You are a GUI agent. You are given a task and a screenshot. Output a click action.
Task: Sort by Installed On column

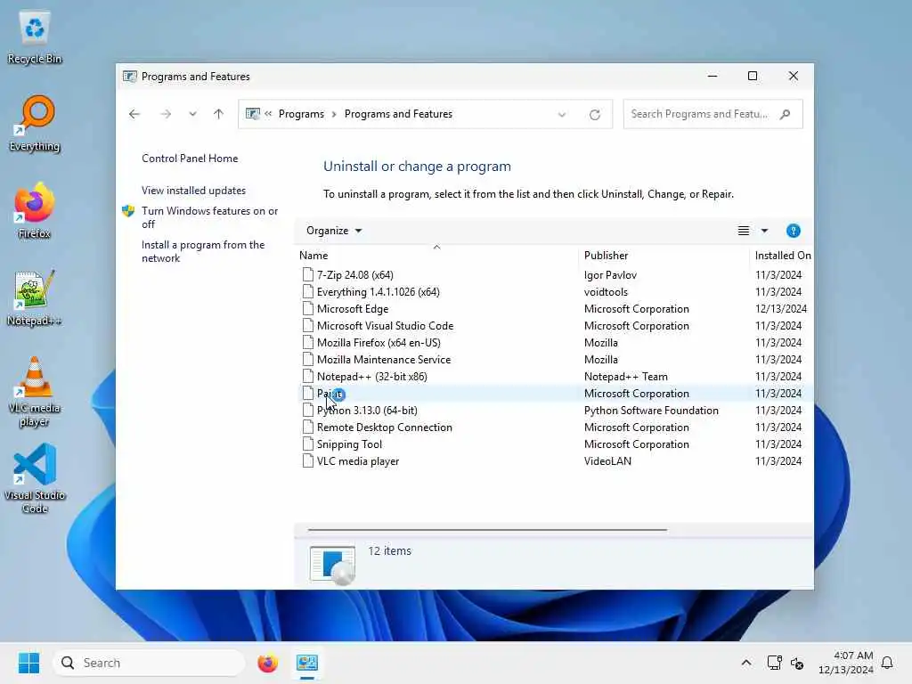coord(782,256)
